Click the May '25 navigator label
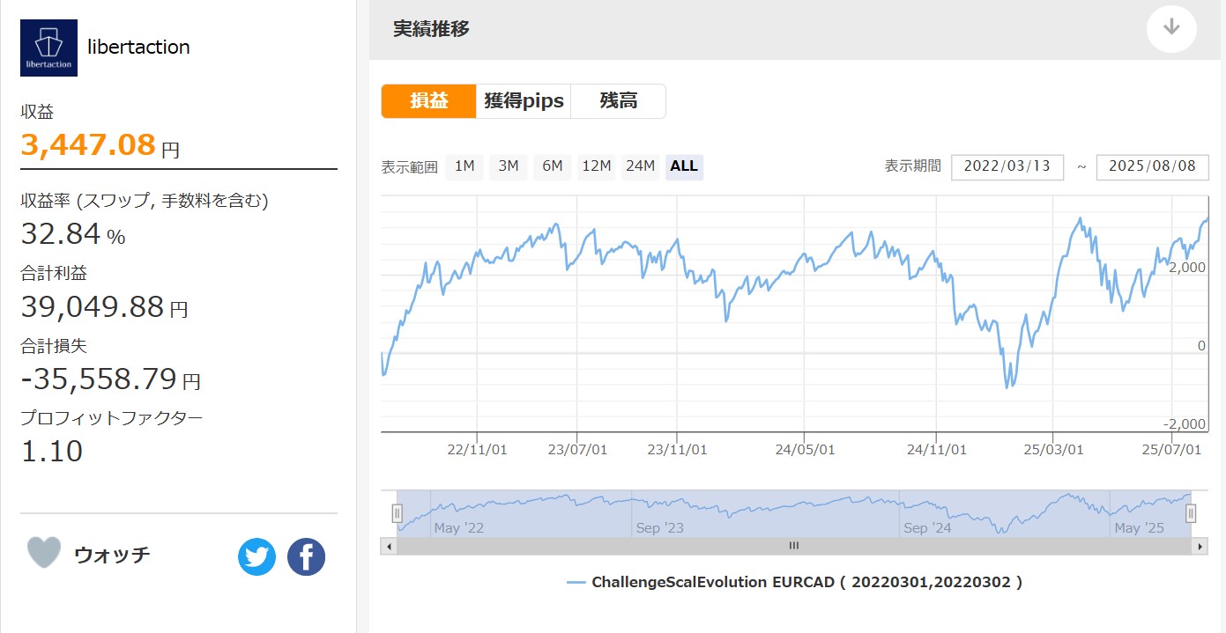1226x633 pixels. tap(1140, 528)
